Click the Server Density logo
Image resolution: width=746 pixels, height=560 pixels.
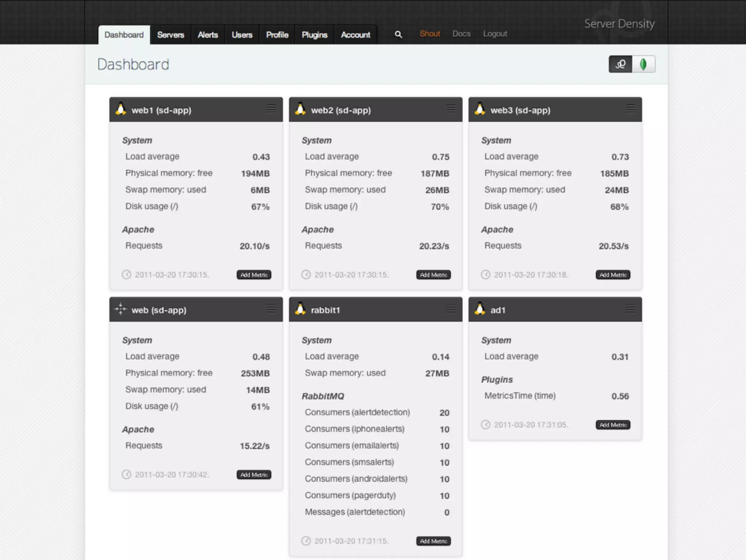[619, 24]
